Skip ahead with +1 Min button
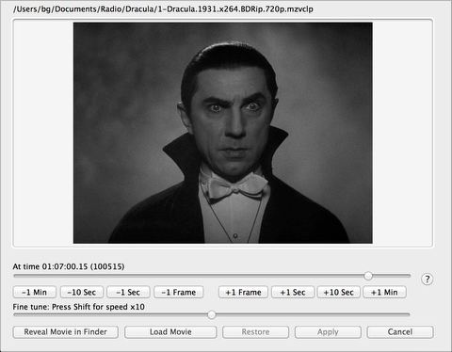 [x=384, y=293]
